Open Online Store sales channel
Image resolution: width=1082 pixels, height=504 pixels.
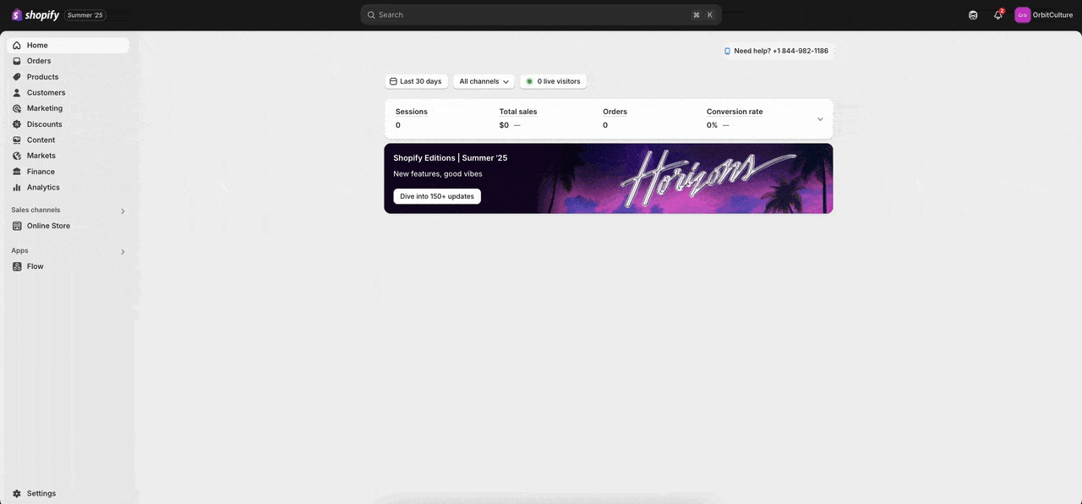[x=68, y=226]
